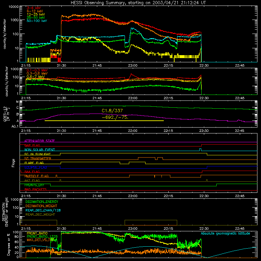
Task: Click the DECIMATION ENERGY or weight axis label
Action: [5, 212]
